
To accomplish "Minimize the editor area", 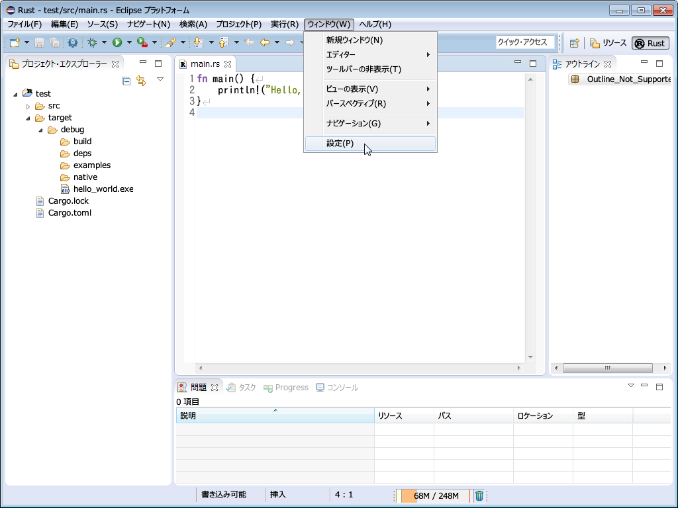I will pyautogui.click(x=518, y=62).
